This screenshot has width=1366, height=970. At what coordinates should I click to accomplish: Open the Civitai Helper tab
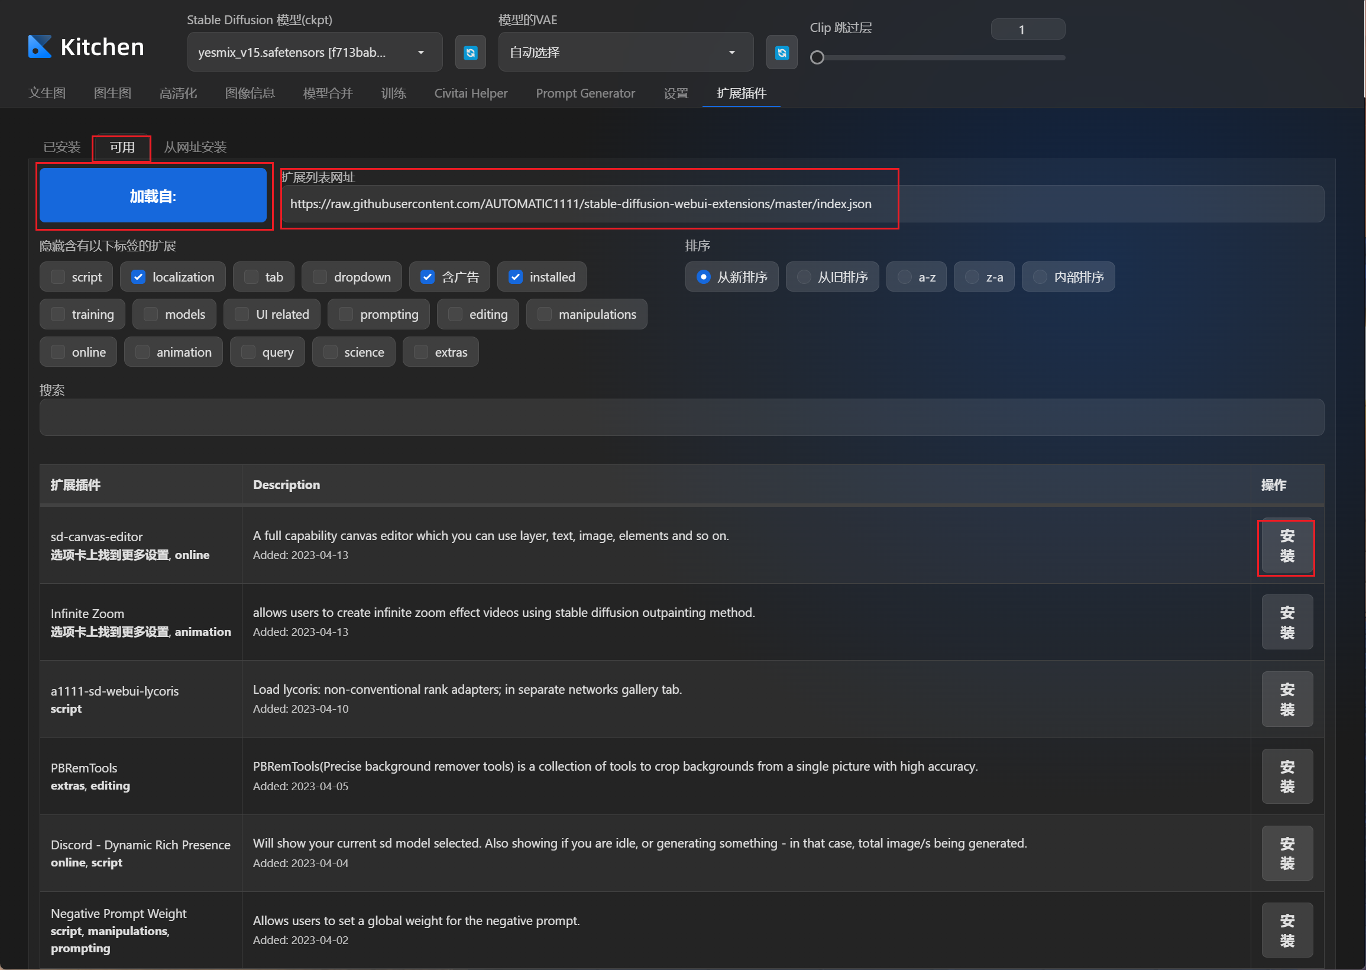point(471,93)
